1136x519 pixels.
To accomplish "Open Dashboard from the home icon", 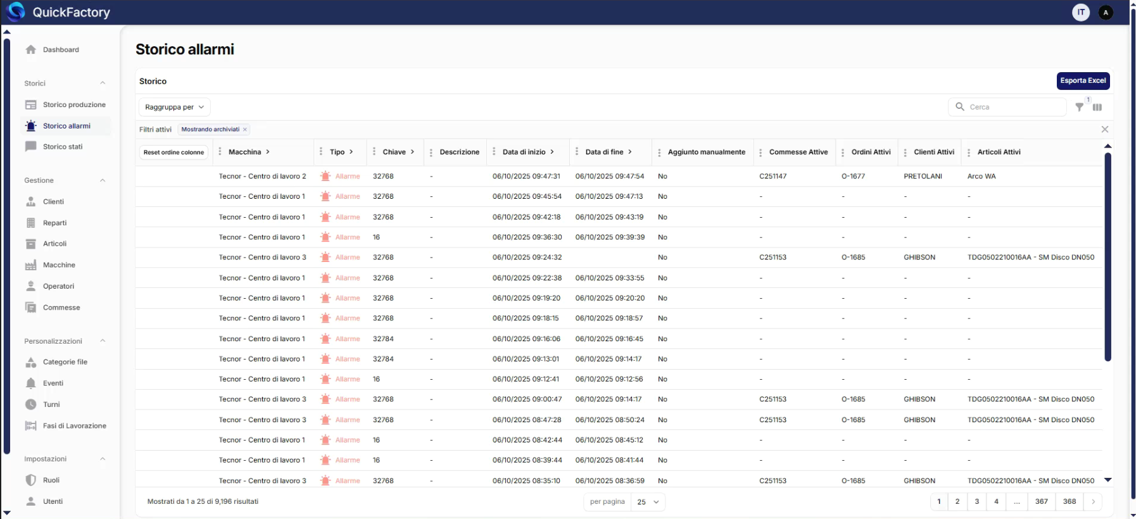I will (31, 50).
